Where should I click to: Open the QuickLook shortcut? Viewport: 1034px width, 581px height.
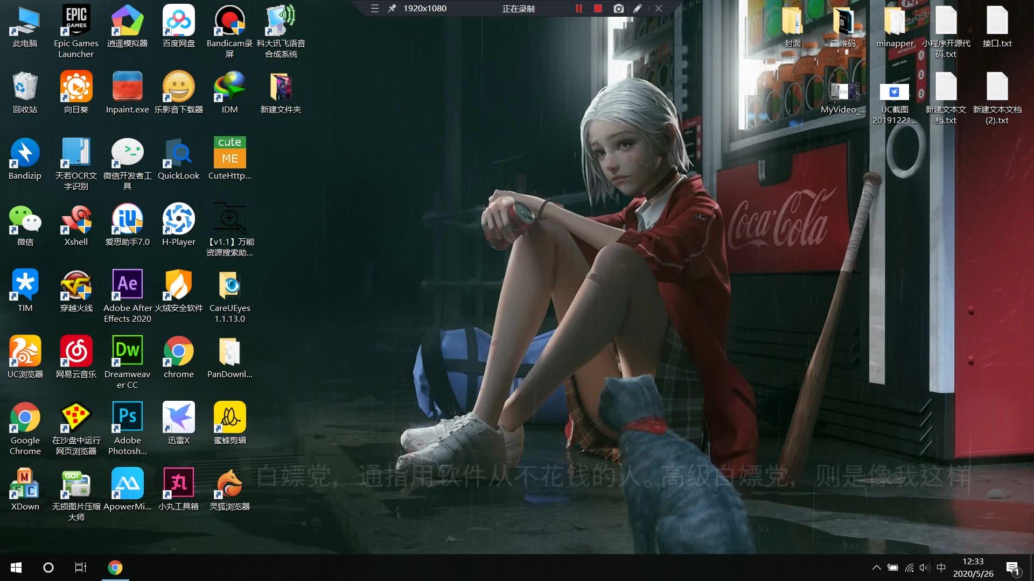point(178,159)
